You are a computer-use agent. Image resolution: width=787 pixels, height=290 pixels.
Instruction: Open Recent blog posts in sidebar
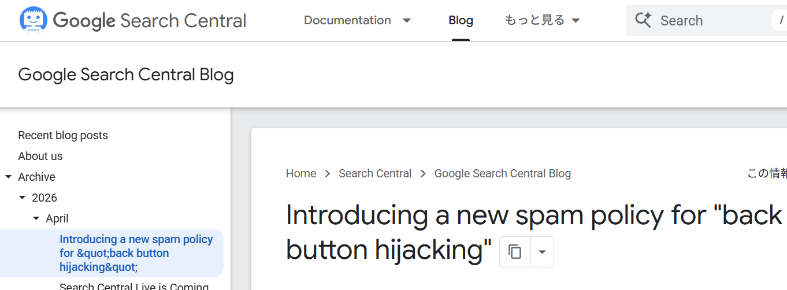tap(63, 135)
